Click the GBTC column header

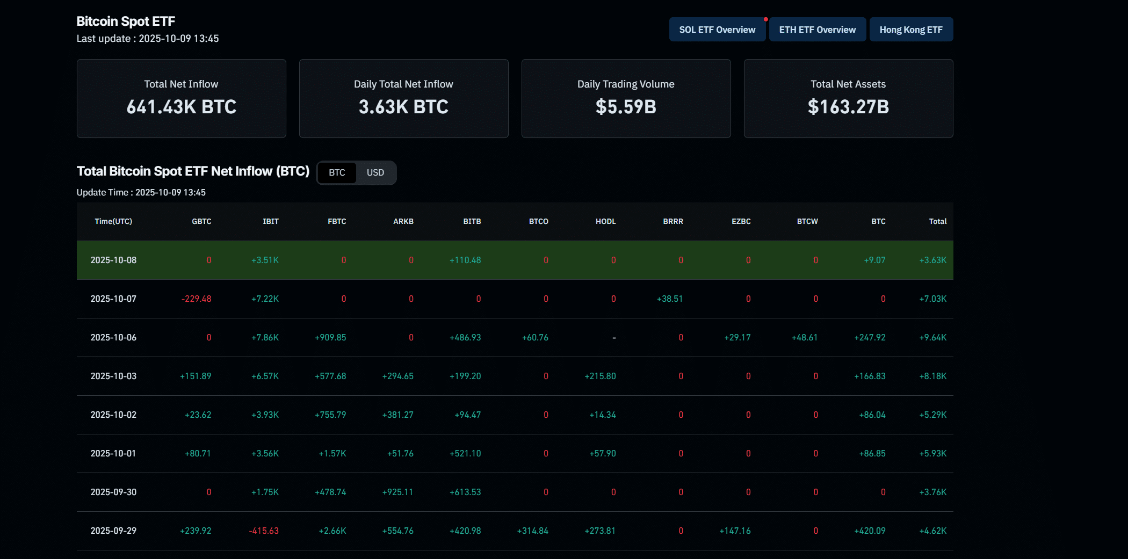[201, 221]
